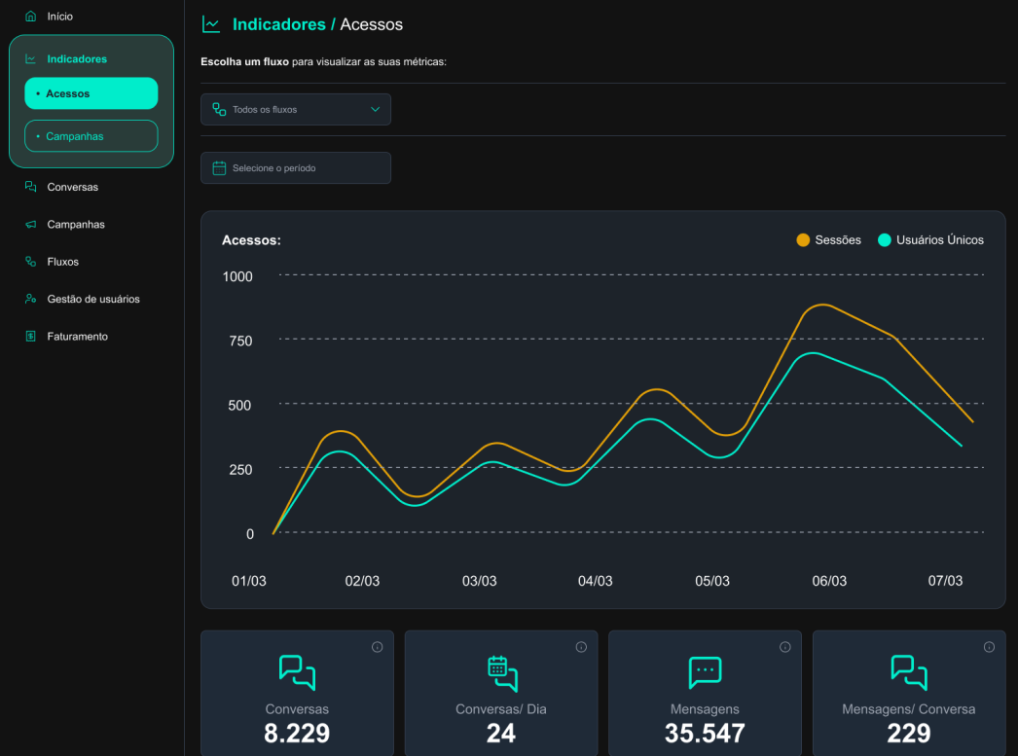Click the Conversas/ Dia calendar-chat icon
This screenshot has width=1018, height=756.
click(500, 671)
